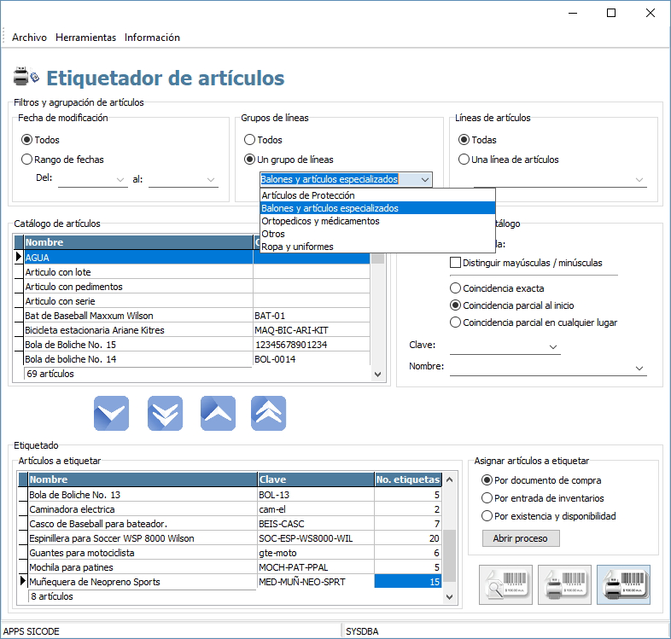Click the label preview magnifier icon

(x=505, y=585)
